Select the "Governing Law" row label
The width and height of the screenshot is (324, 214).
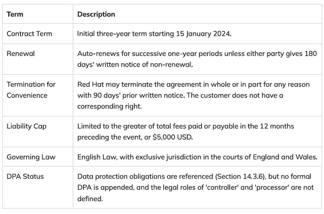click(x=30, y=157)
